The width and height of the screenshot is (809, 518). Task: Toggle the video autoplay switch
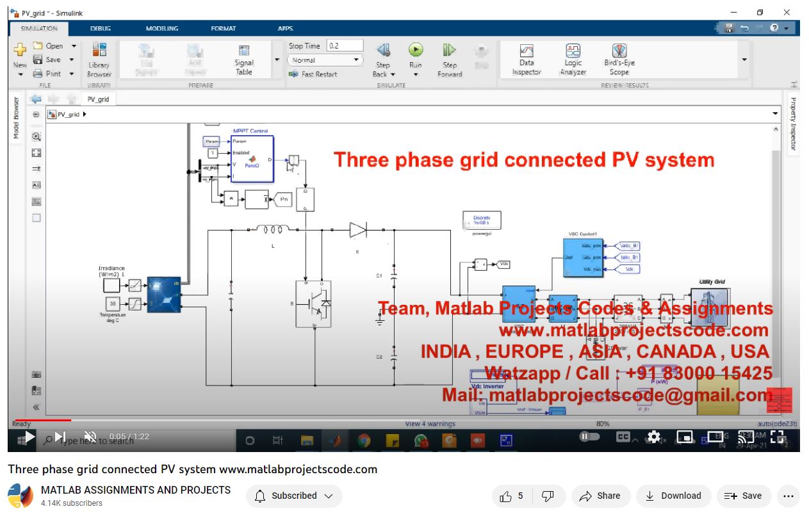pos(589,437)
